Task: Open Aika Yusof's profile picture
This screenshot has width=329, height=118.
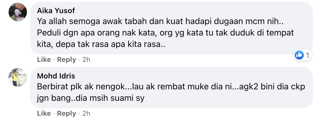Action: [x=18, y=12]
